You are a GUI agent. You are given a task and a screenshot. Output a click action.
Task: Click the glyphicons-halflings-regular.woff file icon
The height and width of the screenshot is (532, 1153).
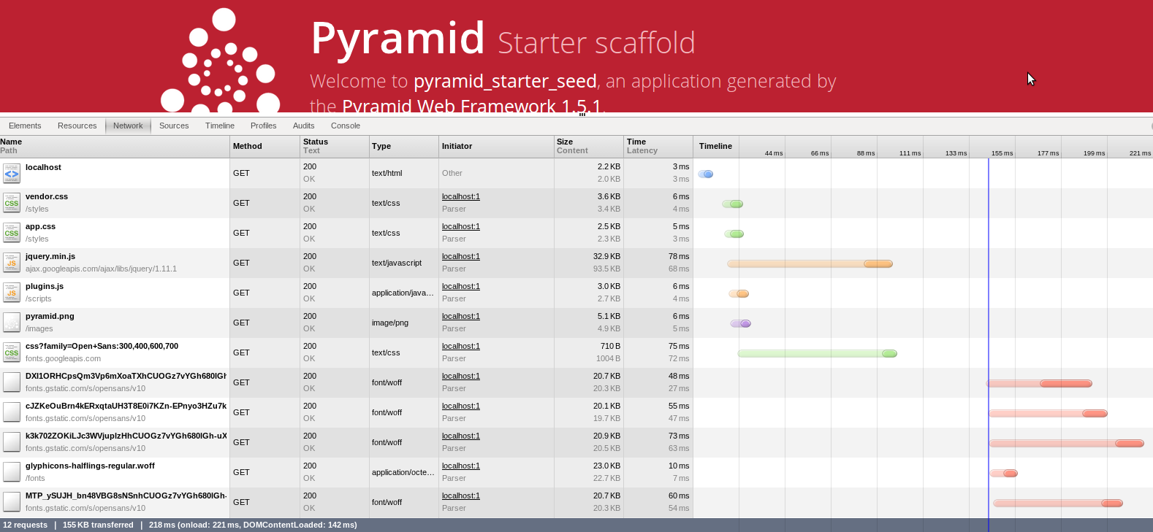pyautogui.click(x=12, y=472)
